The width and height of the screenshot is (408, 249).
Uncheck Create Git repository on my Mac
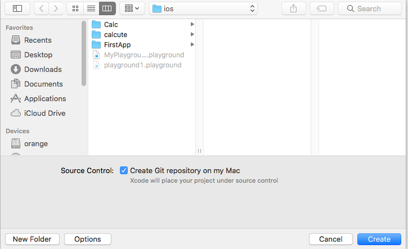[124, 170]
